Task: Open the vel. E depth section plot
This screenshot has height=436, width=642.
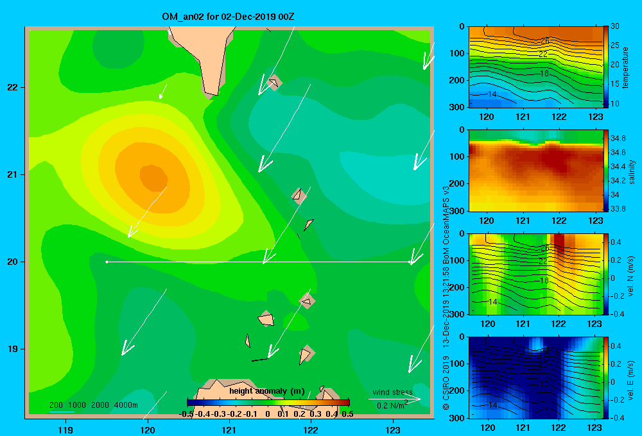Action: point(535,378)
